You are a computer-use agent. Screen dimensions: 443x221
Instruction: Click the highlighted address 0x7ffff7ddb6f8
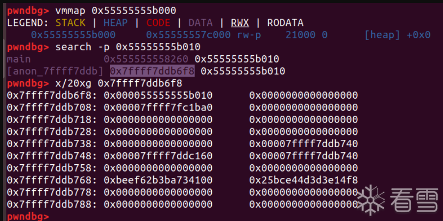[x=152, y=71]
